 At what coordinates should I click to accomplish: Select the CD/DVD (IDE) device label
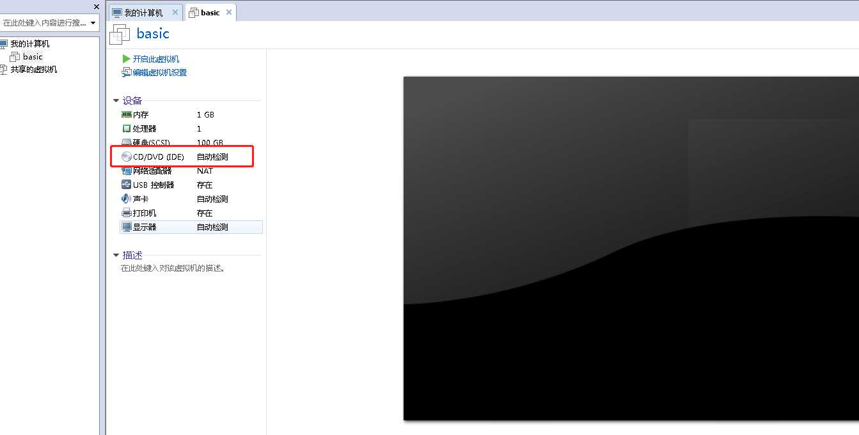coord(159,156)
